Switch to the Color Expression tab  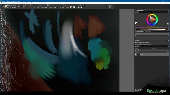148,32
